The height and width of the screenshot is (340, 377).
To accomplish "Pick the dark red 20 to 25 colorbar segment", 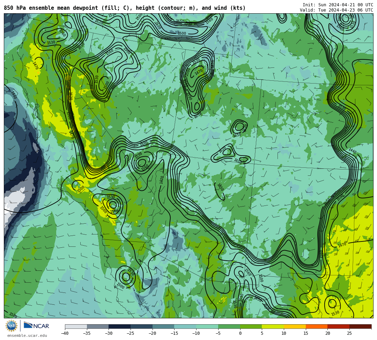I will coord(339,326).
